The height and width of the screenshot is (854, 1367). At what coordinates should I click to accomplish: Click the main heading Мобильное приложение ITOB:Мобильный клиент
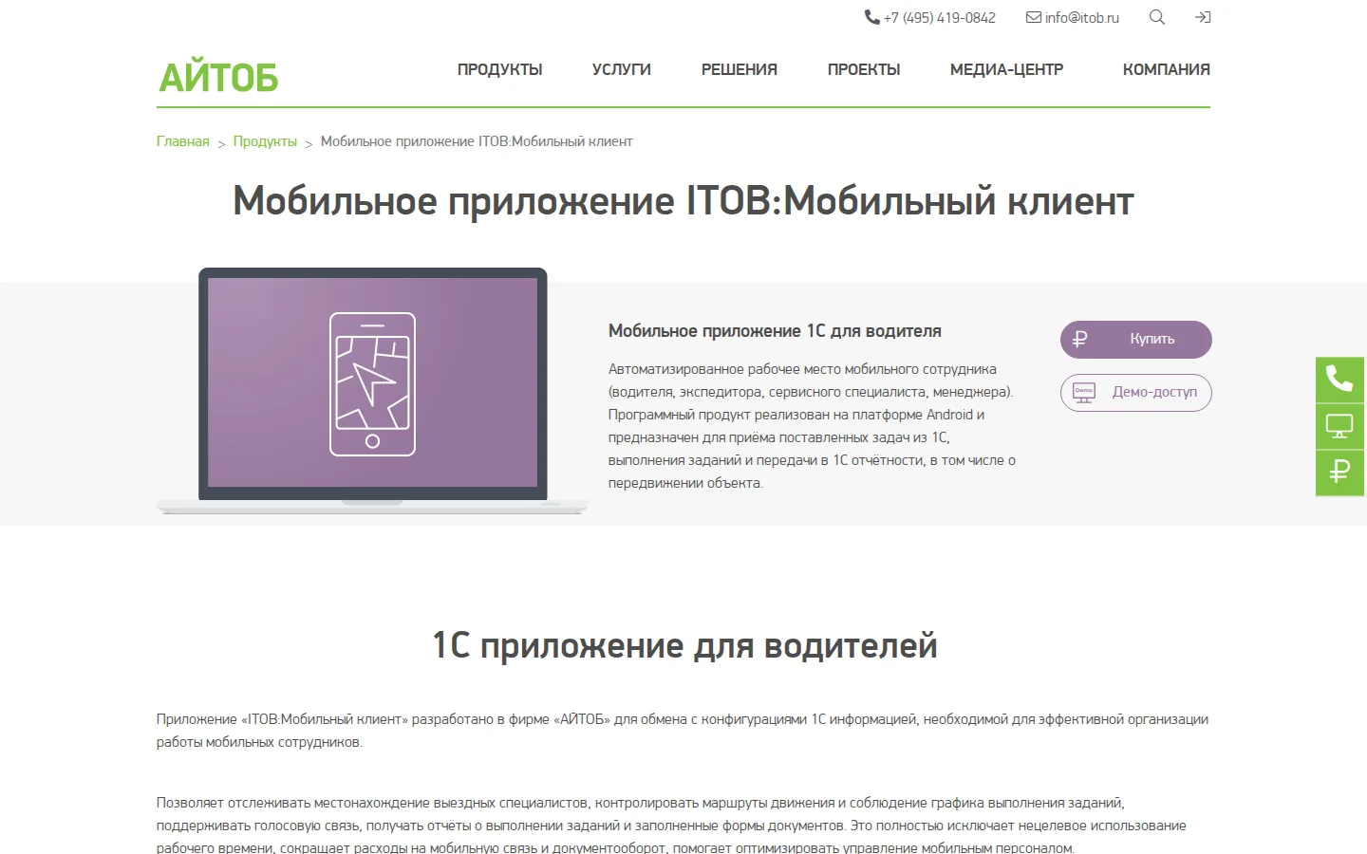click(683, 201)
